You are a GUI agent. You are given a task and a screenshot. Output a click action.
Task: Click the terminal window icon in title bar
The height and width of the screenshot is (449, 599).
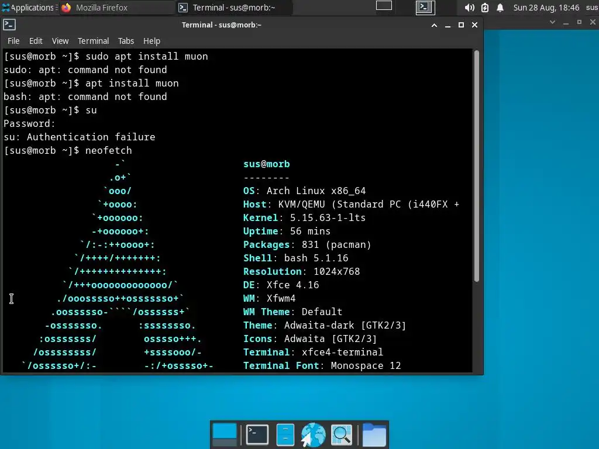9,25
